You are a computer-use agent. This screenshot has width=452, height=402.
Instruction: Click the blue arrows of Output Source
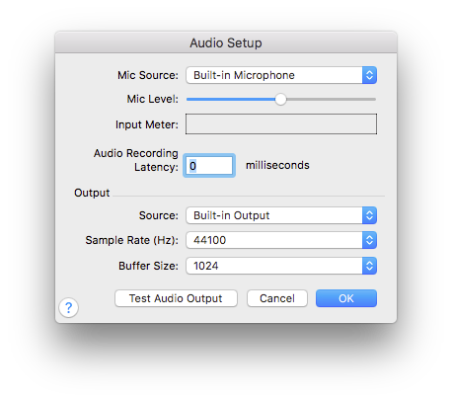point(369,215)
